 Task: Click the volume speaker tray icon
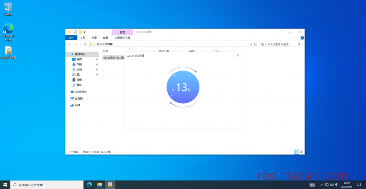(x=332, y=185)
